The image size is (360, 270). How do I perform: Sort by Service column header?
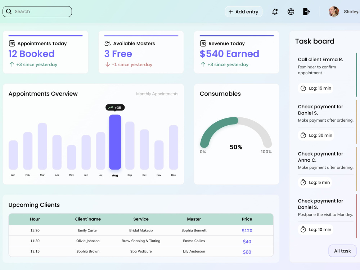[141, 219]
